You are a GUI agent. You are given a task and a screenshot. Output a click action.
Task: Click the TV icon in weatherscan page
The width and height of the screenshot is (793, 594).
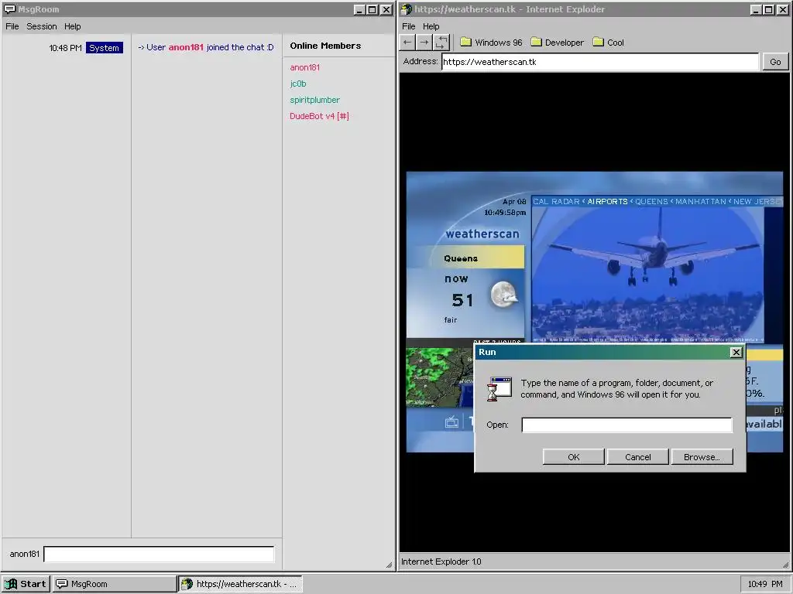451,422
